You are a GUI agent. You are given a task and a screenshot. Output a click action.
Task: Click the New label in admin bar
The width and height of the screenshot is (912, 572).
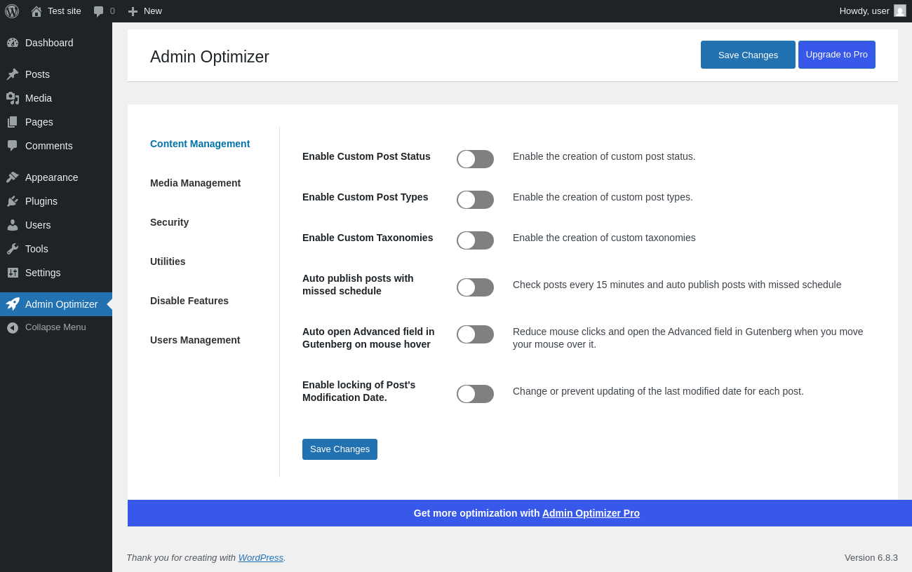(x=153, y=11)
